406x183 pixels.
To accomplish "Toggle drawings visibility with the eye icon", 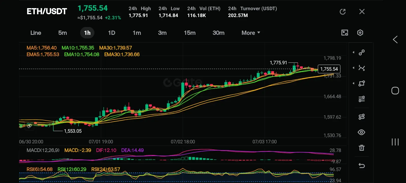I will pos(362,132).
